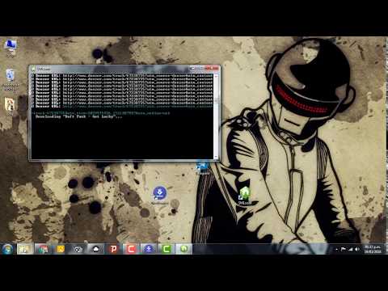Select the green SMLoadr desktop shortcut
388x291 pixels.
(245, 196)
